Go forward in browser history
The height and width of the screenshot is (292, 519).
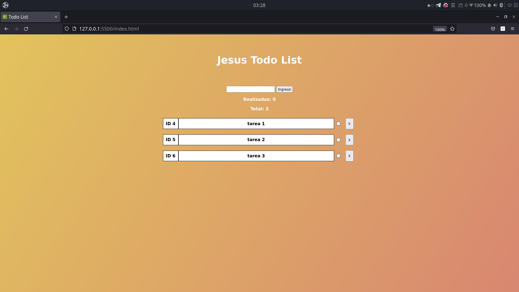pyautogui.click(x=16, y=29)
